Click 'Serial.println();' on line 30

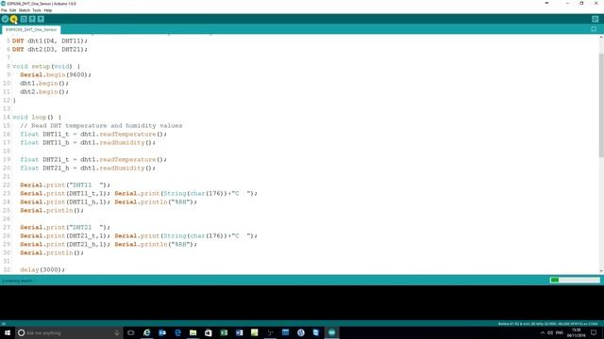(x=52, y=252)
